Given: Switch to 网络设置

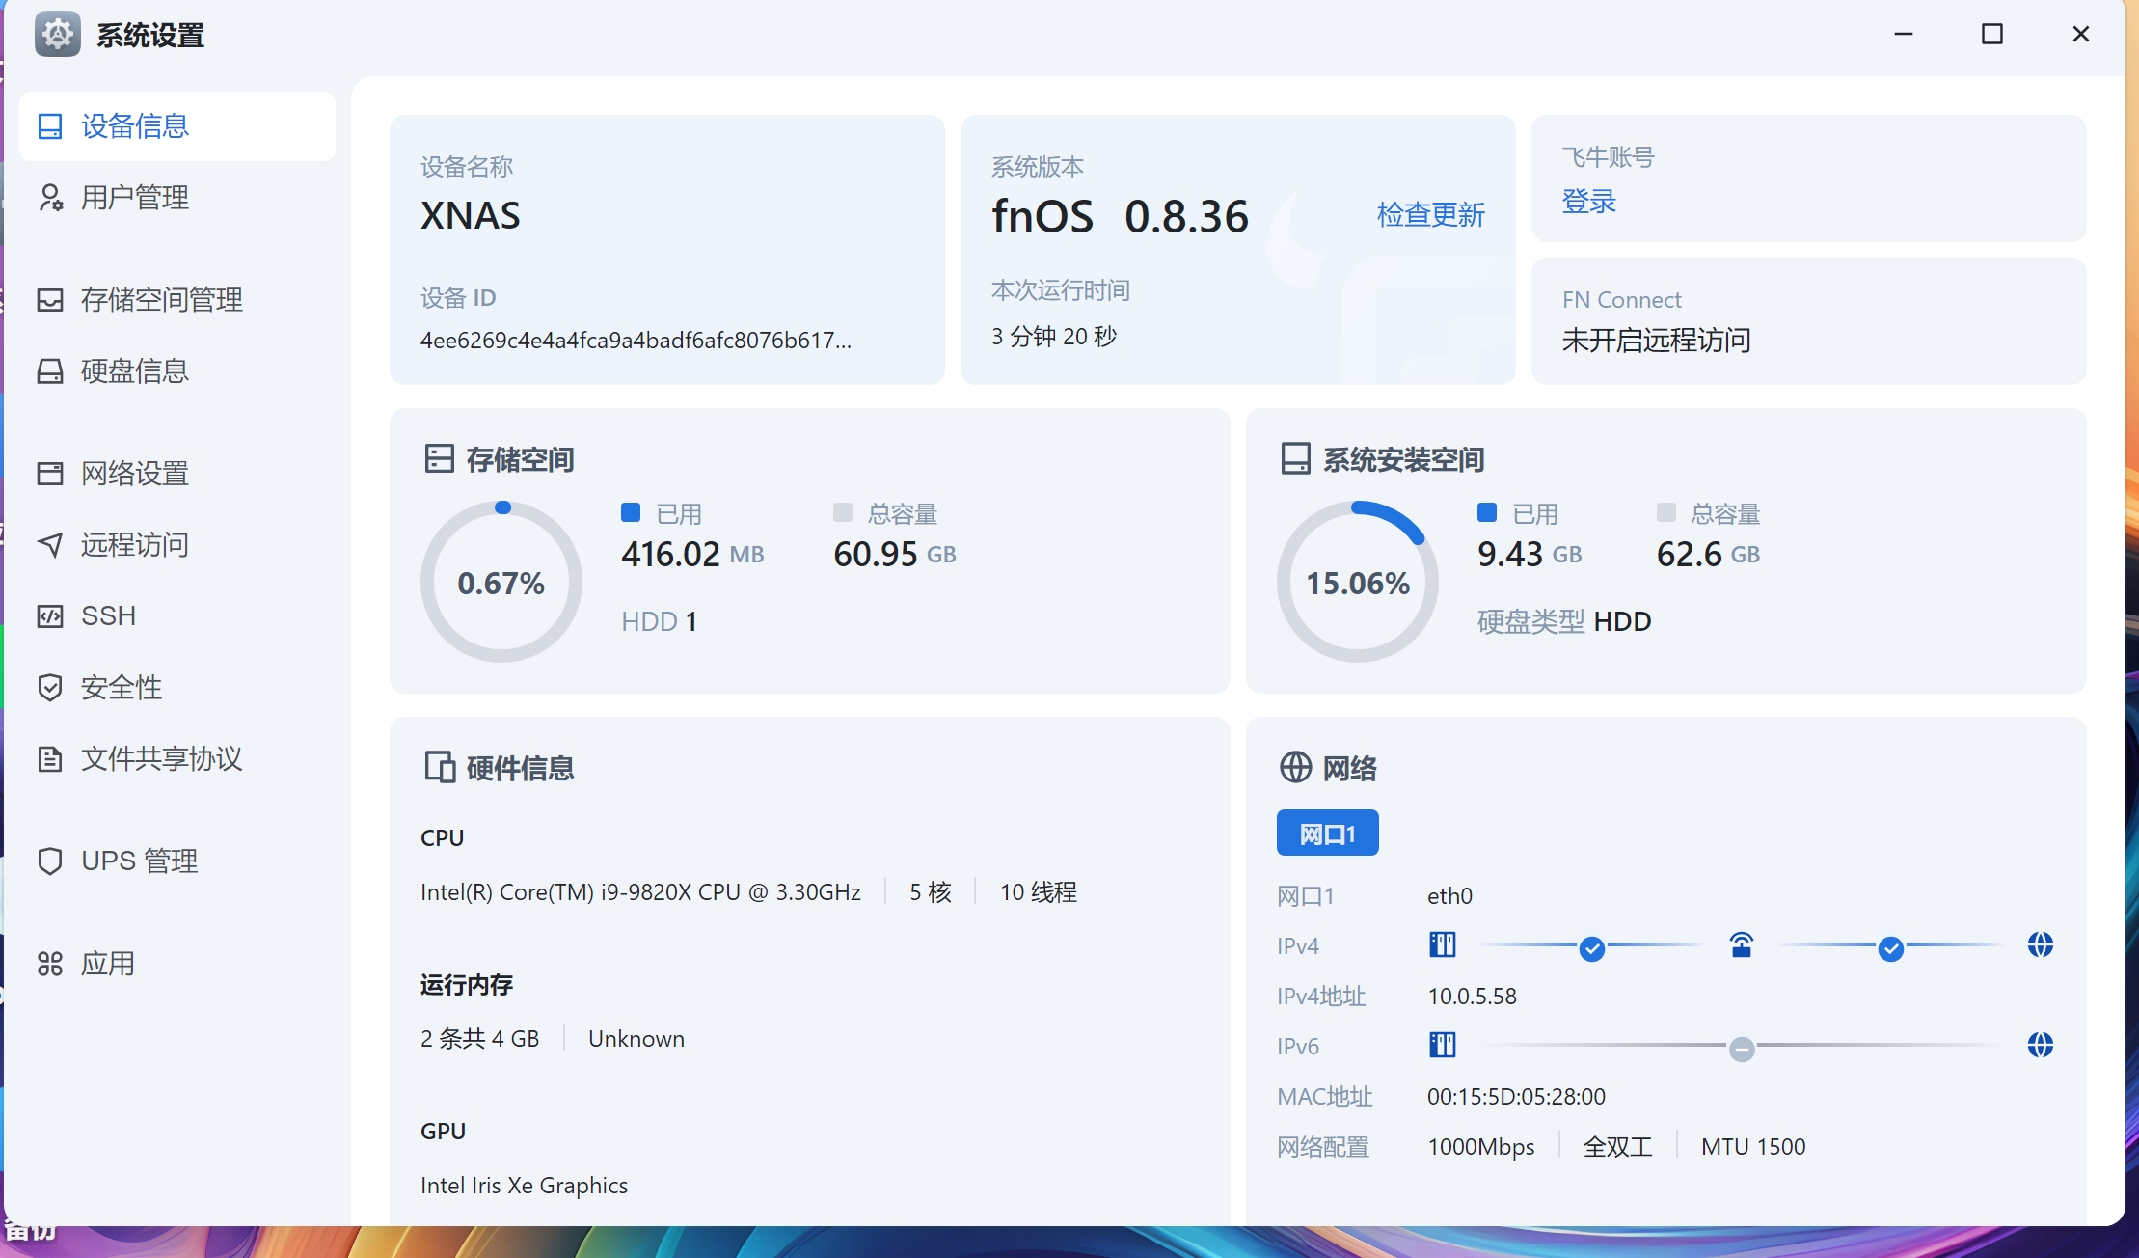Looking at the screenshot, I should tap(177, 474).
